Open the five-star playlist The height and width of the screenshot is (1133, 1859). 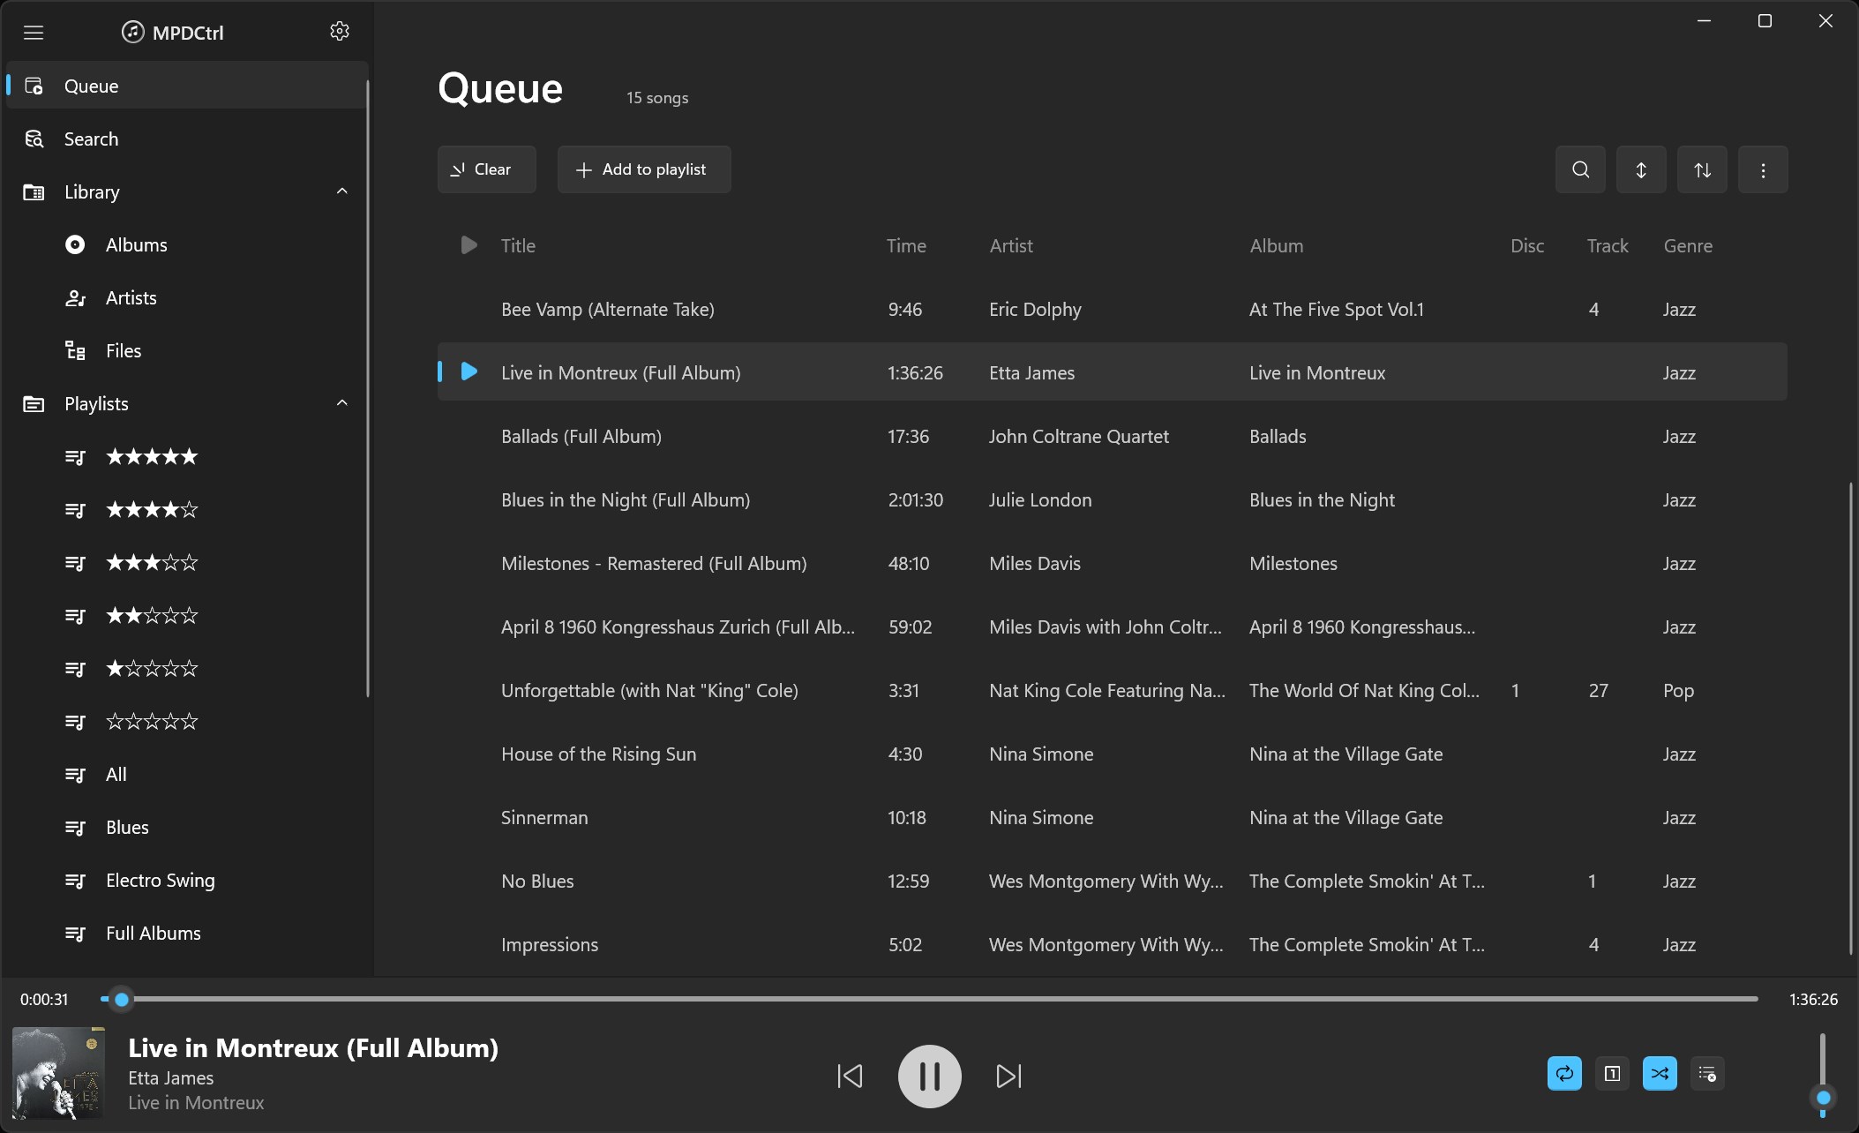pyautogui.click(x=187, y=456)
